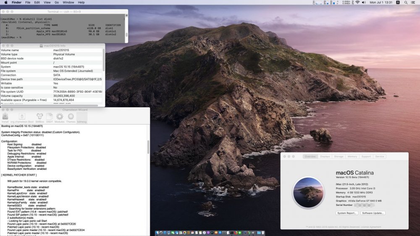The width and height of the screenshot is (420, 236).
Task: Click the macOS Catalina image in About This Mac
Action: pyautogui.click(x=308, y=192)
